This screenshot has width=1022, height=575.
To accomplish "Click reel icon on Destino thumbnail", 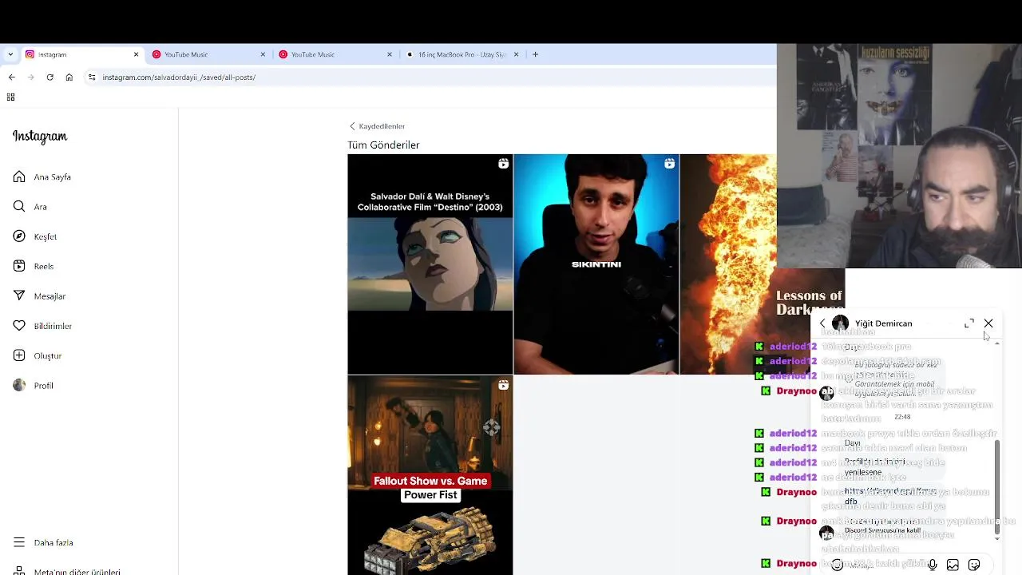I will 503,164.
